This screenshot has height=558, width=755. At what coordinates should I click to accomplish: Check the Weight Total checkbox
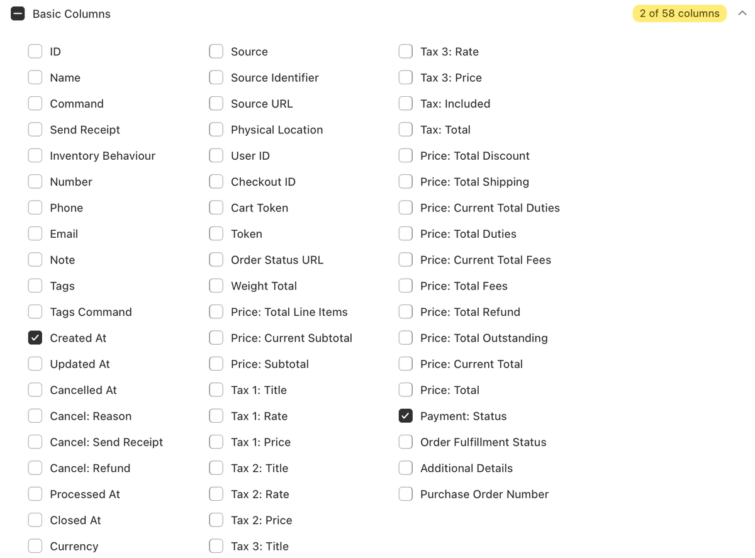pyautogui.click(x=216, y=286)
